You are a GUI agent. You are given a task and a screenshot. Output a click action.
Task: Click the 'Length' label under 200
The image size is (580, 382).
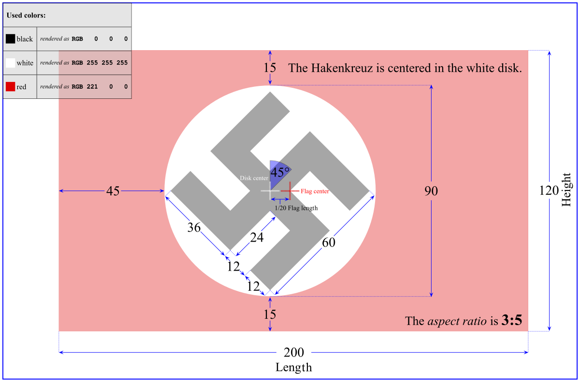294,368
